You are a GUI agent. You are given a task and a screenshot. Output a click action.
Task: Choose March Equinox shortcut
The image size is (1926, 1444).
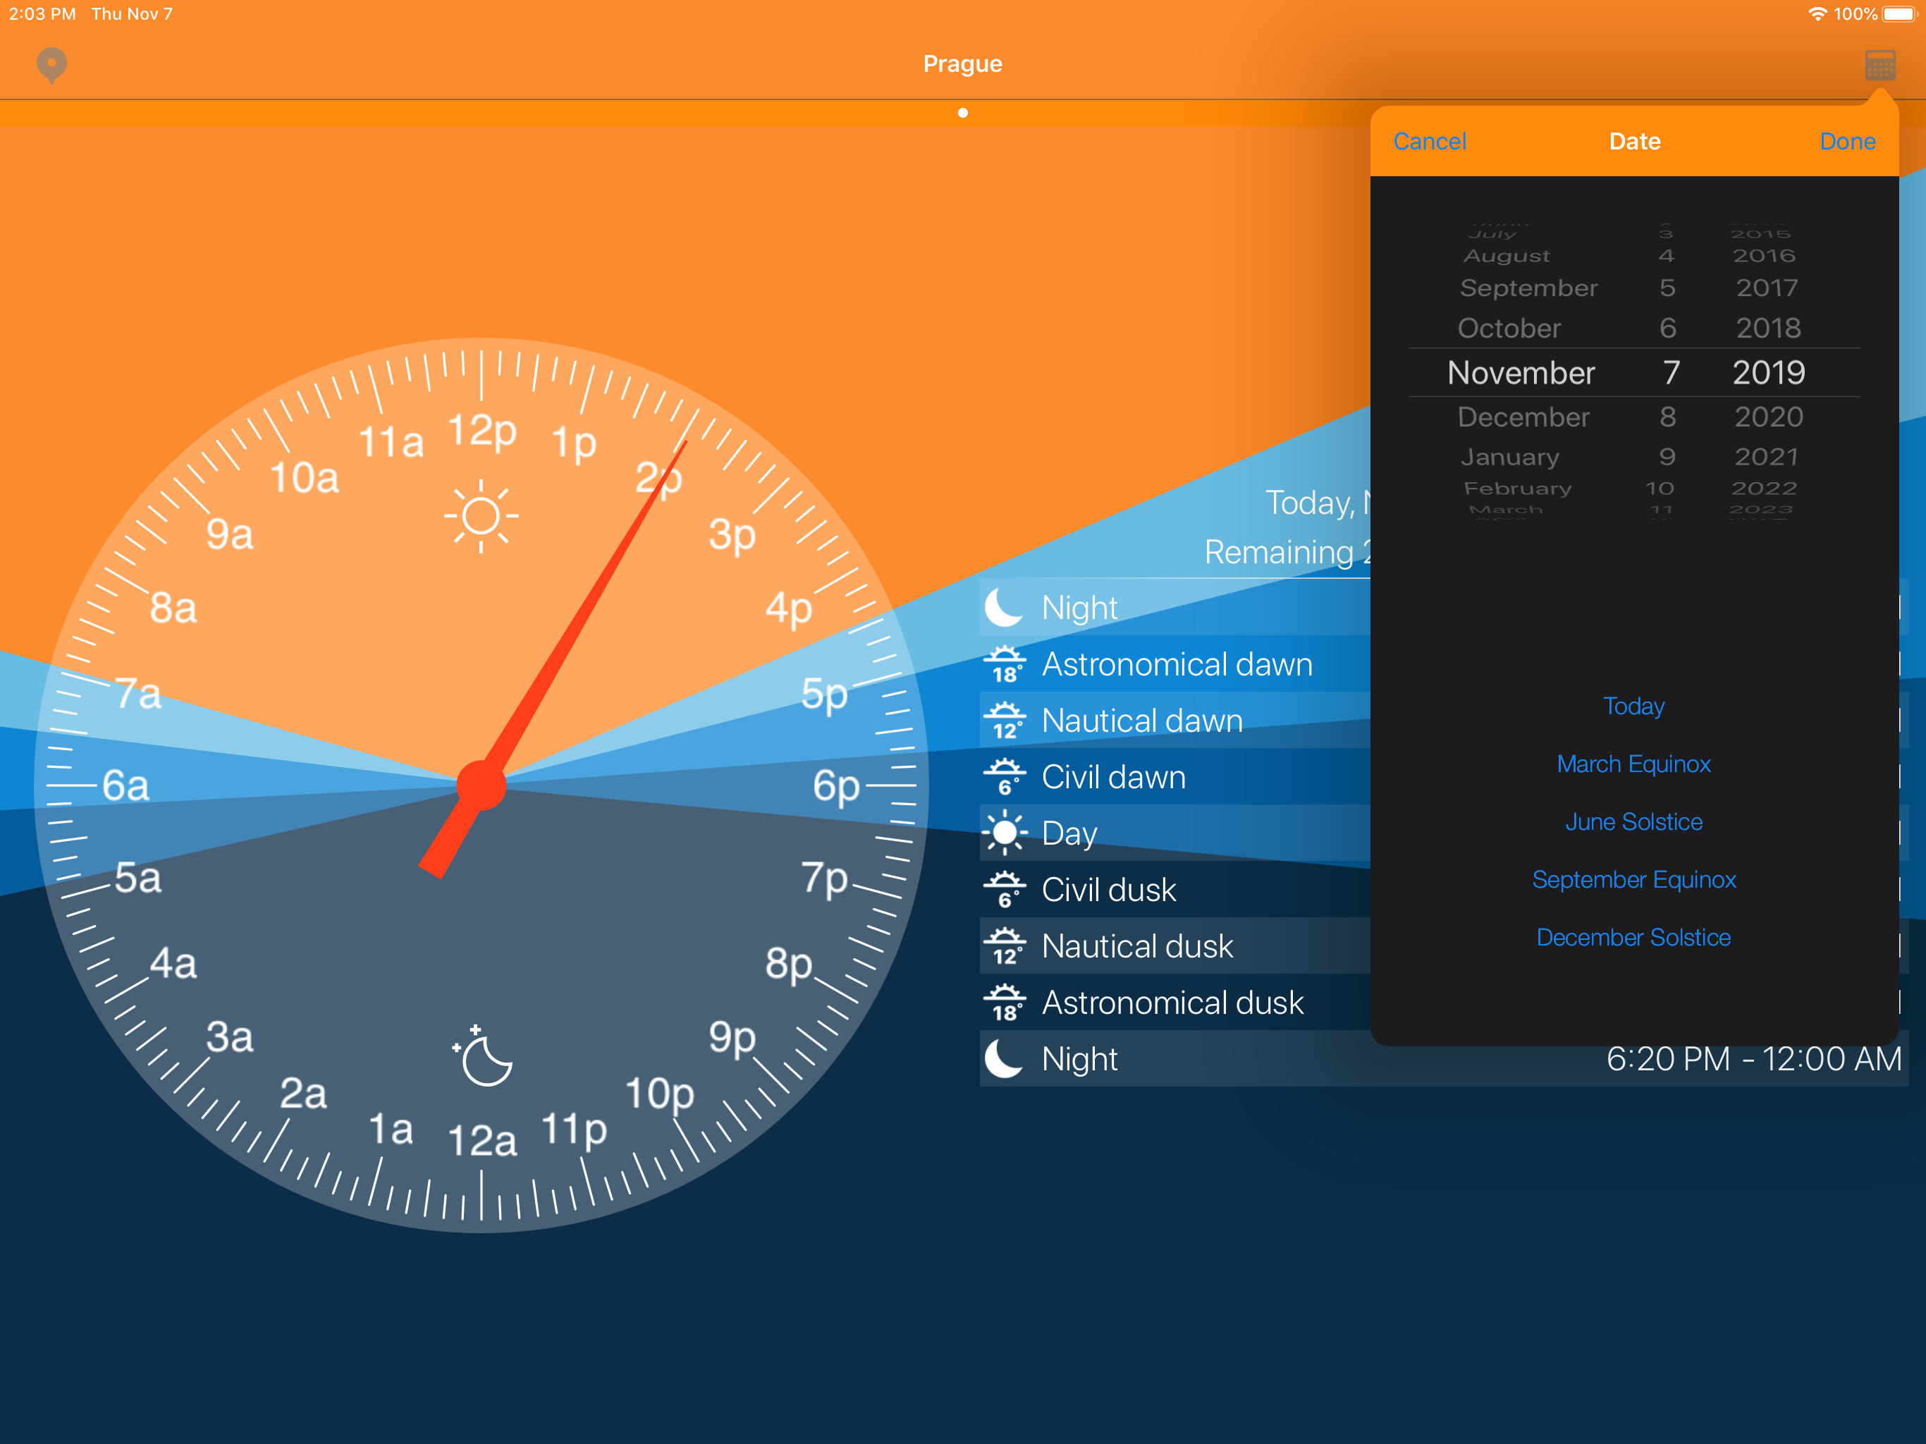pos(1633,764)
